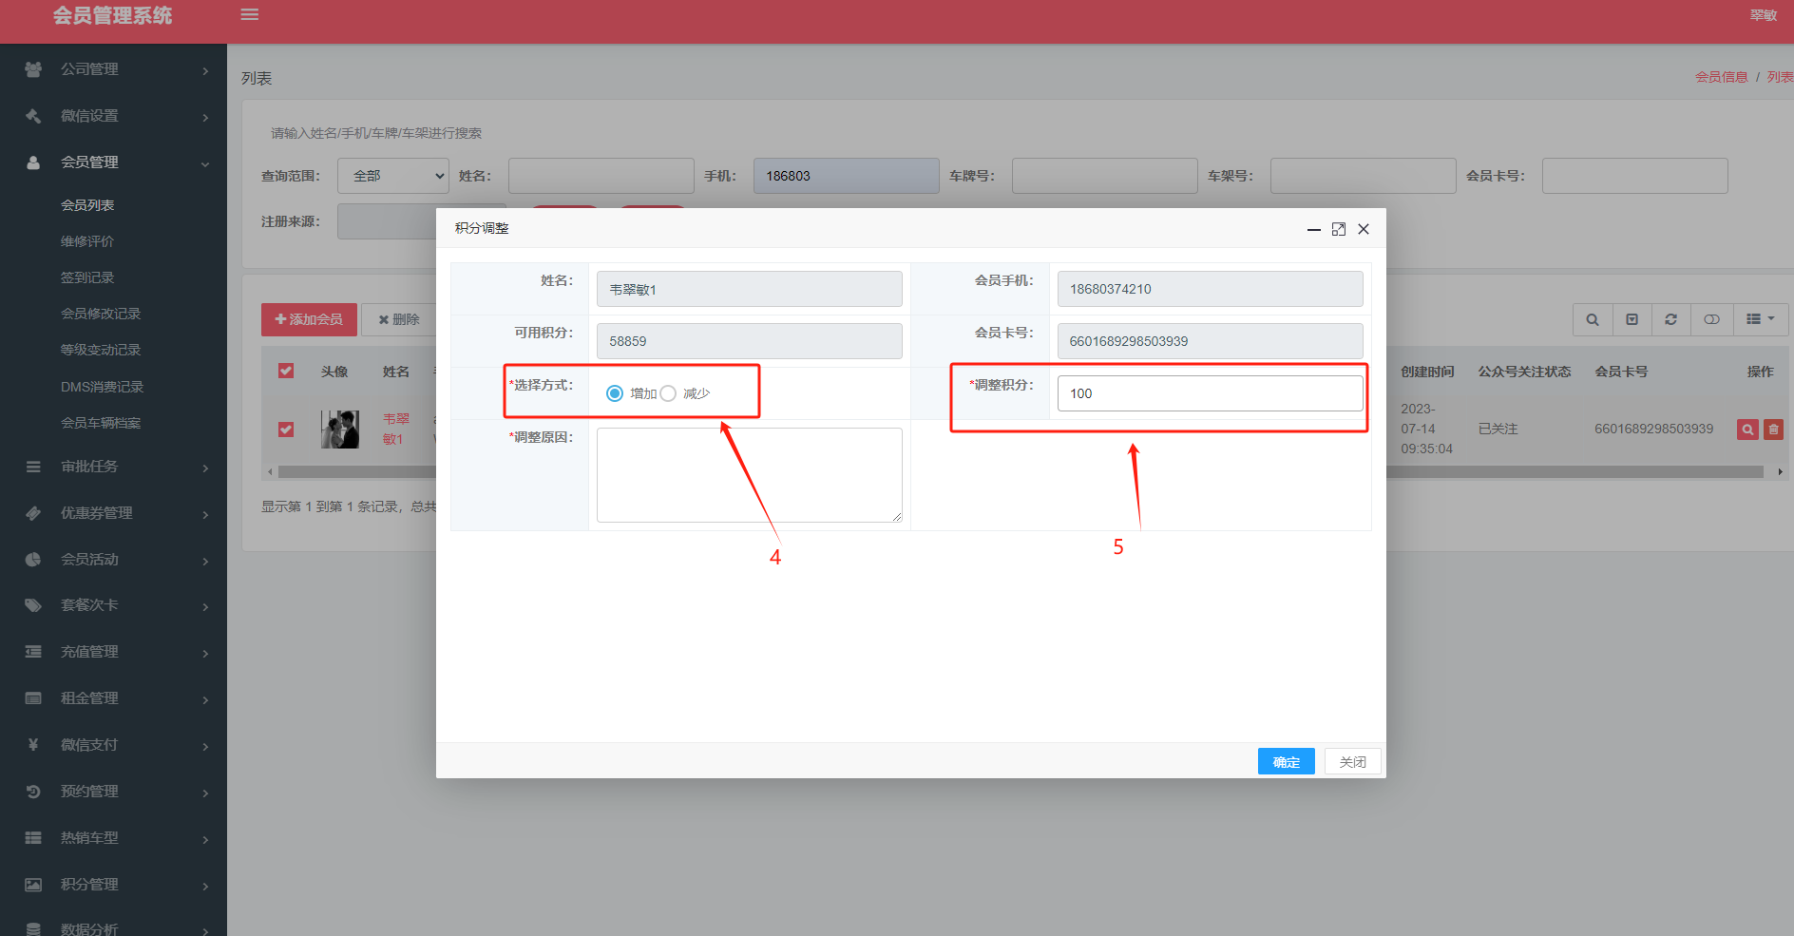Screen dimensions: 1794x936
Task: Open 签到记录 in the sidebar
Action: click(87, 277)
